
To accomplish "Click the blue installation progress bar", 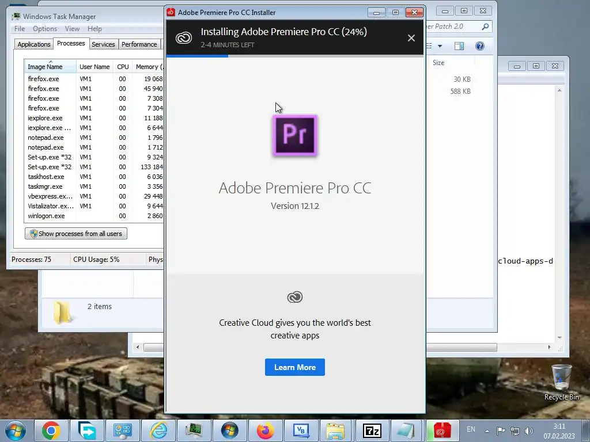I will pos(197,56).
